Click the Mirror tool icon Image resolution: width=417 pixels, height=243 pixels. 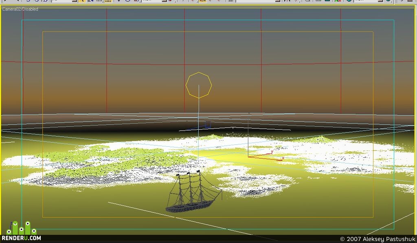pos(287,1)
